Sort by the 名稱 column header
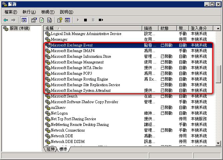The image size is (223, 160). [x=93, y=28]
